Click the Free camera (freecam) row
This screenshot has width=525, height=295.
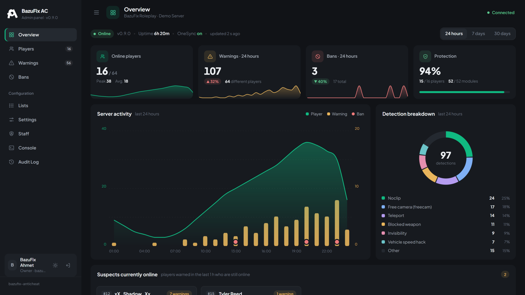coord(445,207)
